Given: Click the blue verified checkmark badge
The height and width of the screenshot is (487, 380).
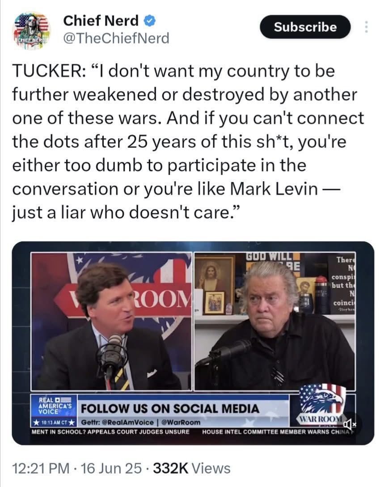Looking at the screenshot, I should [150, 21].
